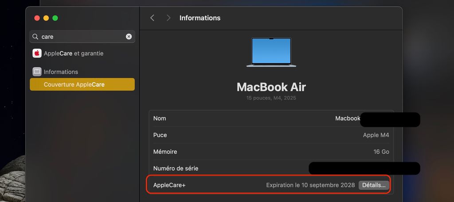Clear the search field text
Screen dimensions: 454x202
(x=129, y=37)
